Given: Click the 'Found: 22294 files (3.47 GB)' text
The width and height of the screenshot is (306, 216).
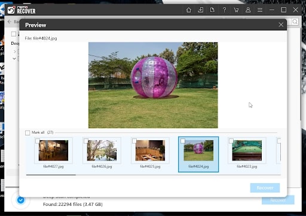Looking at the screenshot, I should click(73, 204).
